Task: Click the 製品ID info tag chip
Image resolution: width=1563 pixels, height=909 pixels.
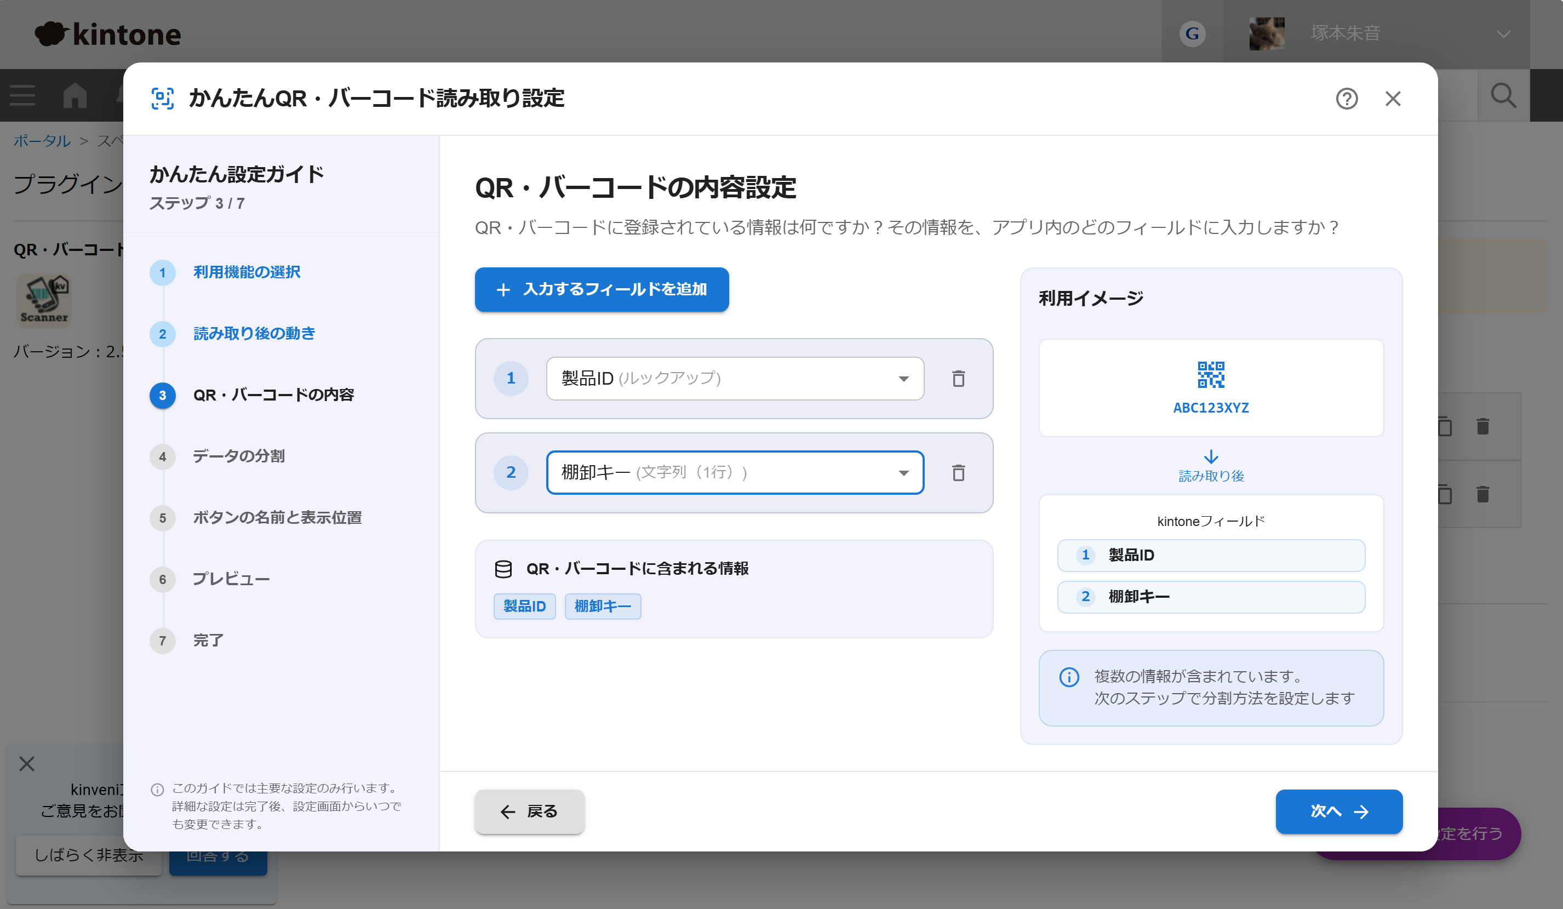Action: click(x=524, y=606)
